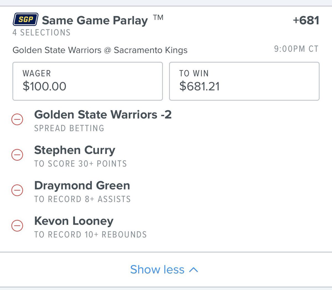
Task: Remove Kevon Looney 10+ rebounds selection
Action: pos(17,226)
